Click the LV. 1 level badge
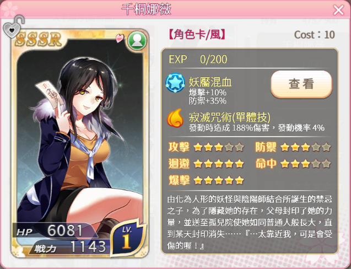This screenshot has height=269, width=351. [x=128, y=238]
